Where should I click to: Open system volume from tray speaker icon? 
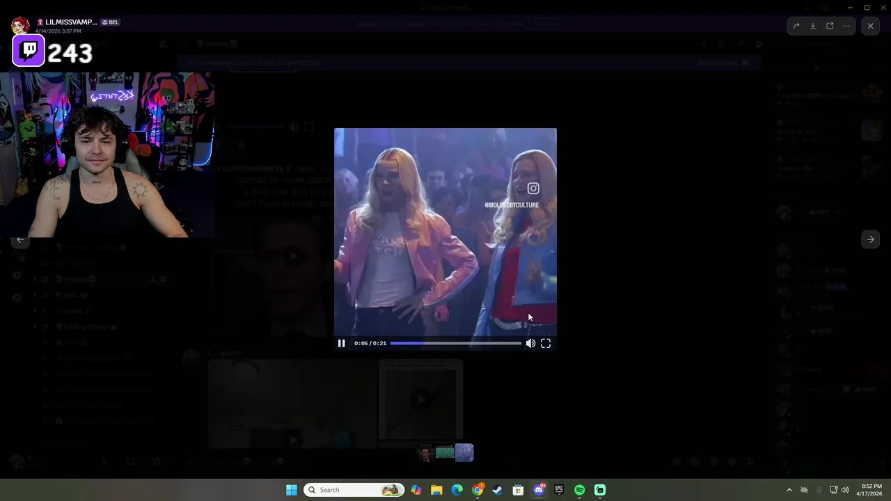tap(845, 490)
